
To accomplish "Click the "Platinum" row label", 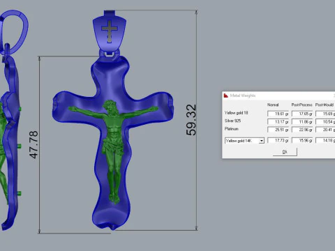I will pyautogui.click(x=232, y=128).
